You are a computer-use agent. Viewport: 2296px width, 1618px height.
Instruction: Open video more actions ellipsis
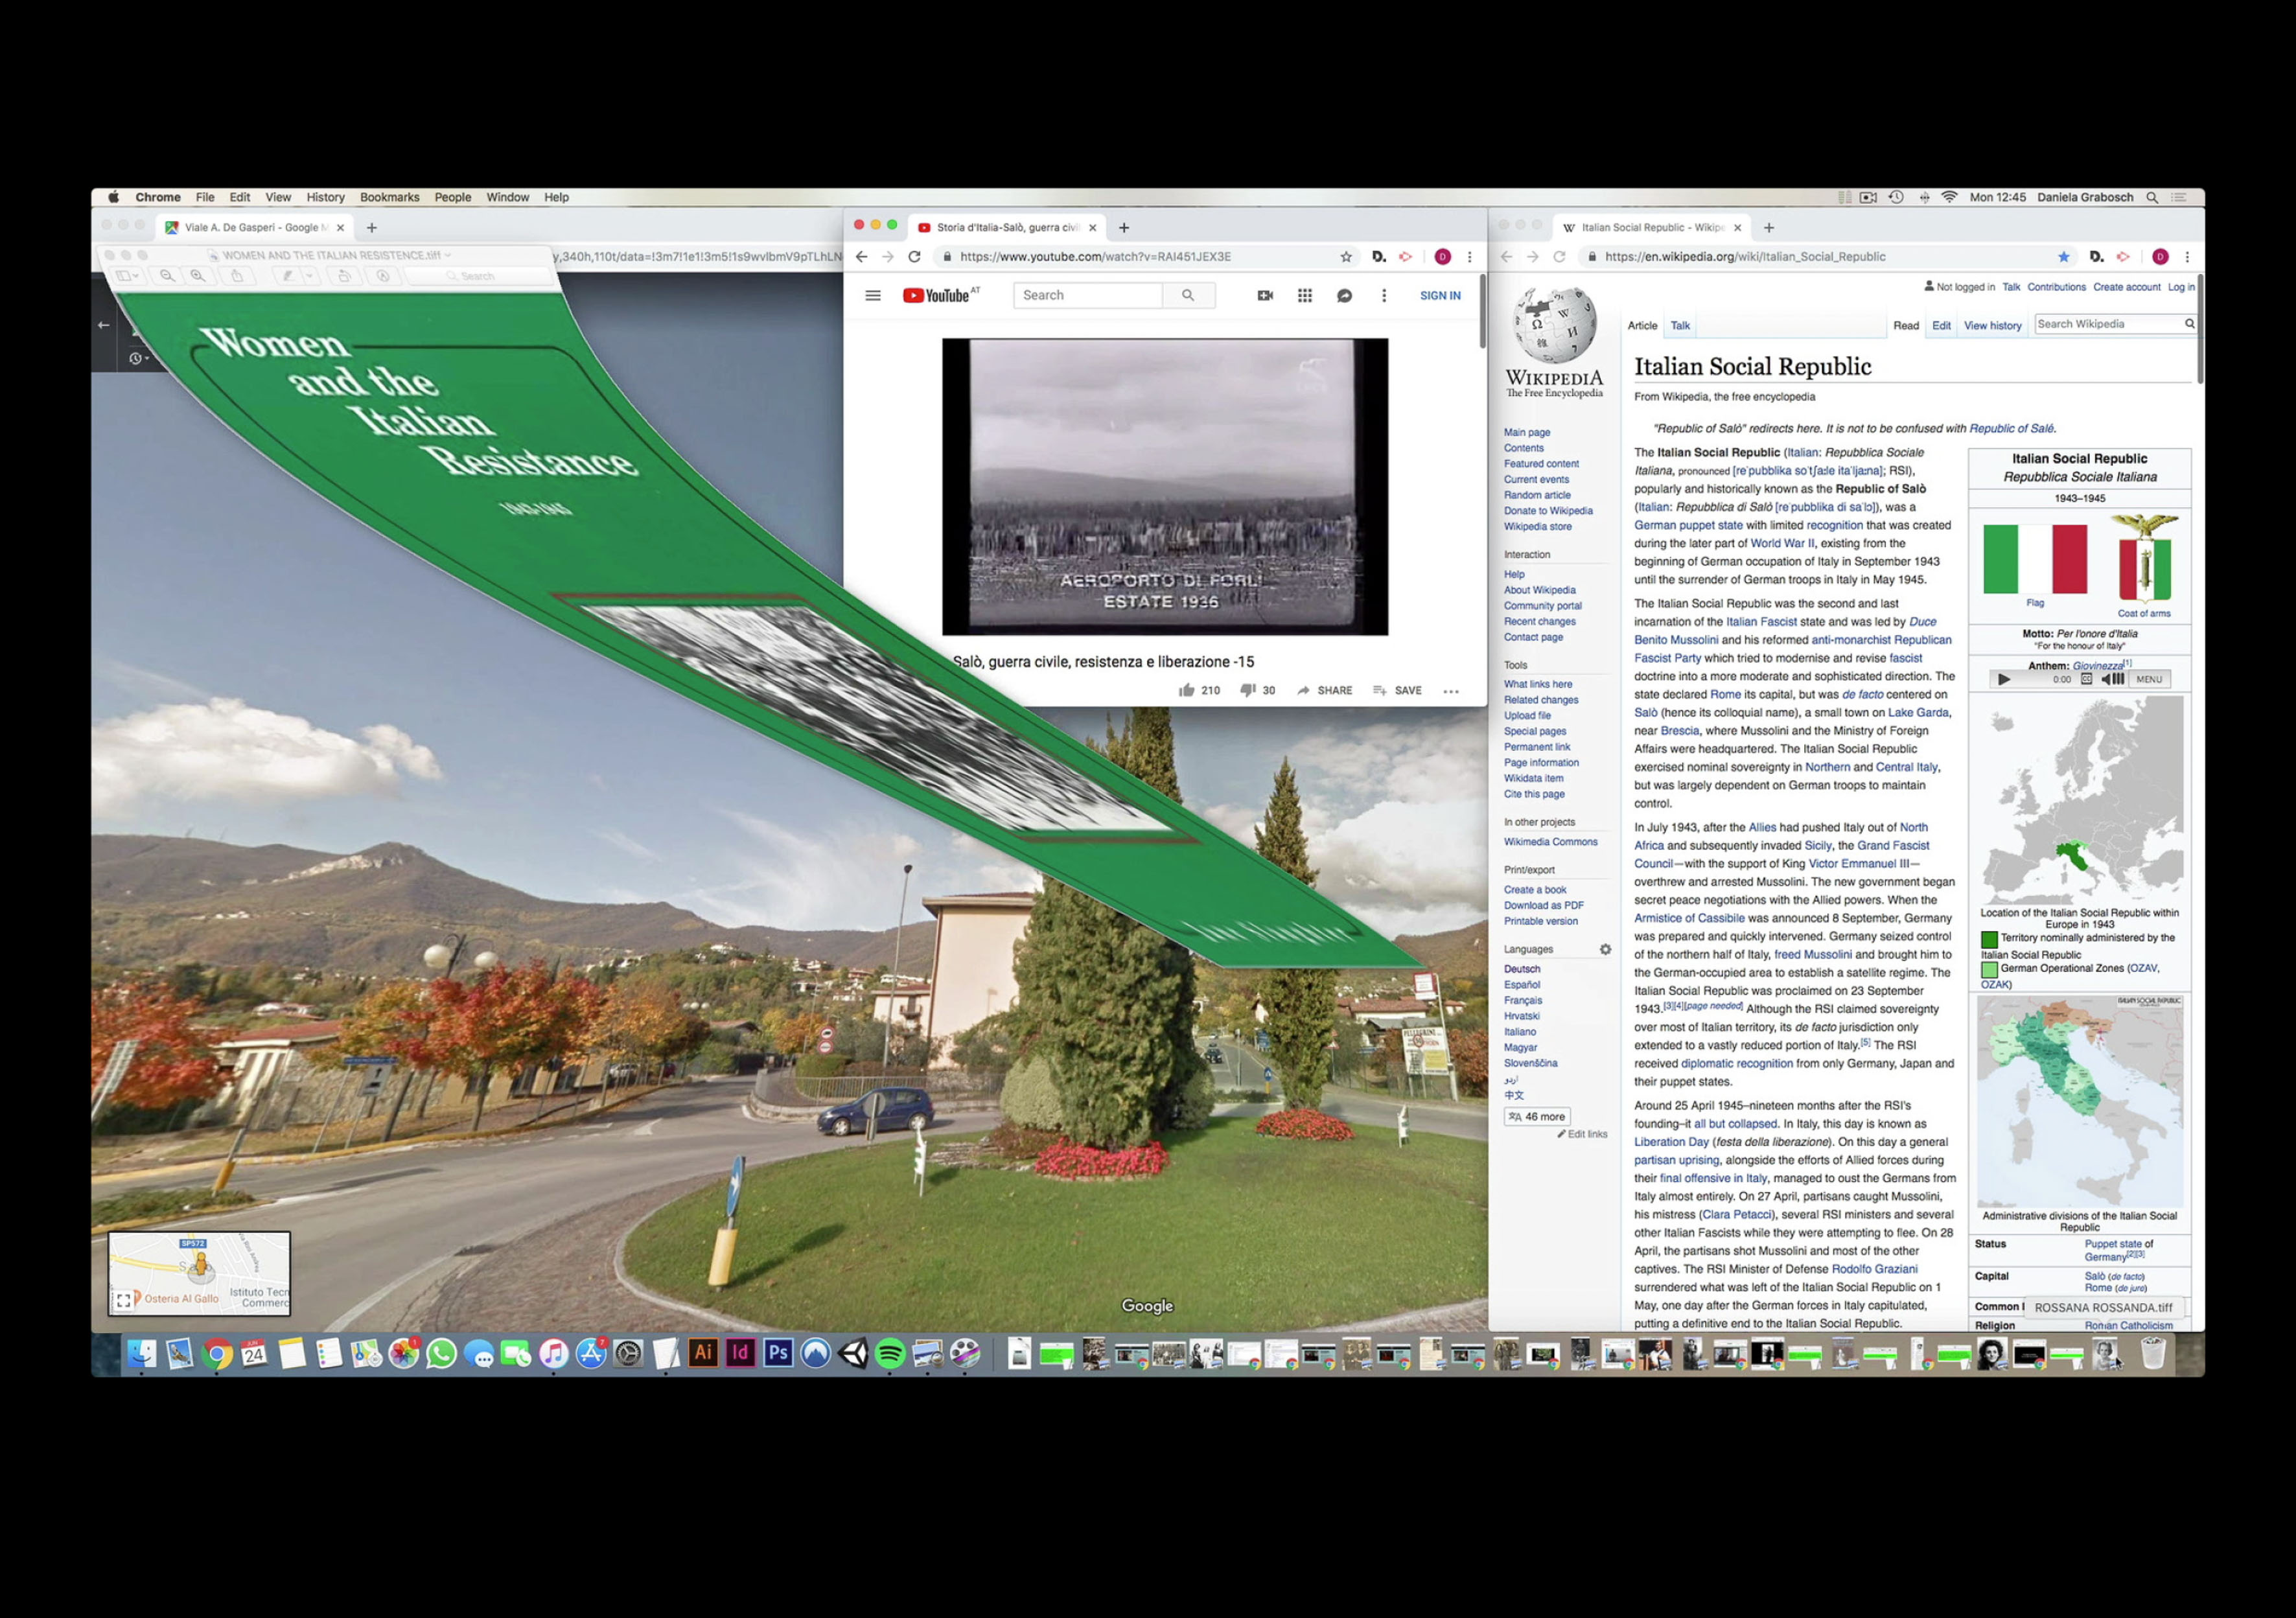(x=1450, y=690)
